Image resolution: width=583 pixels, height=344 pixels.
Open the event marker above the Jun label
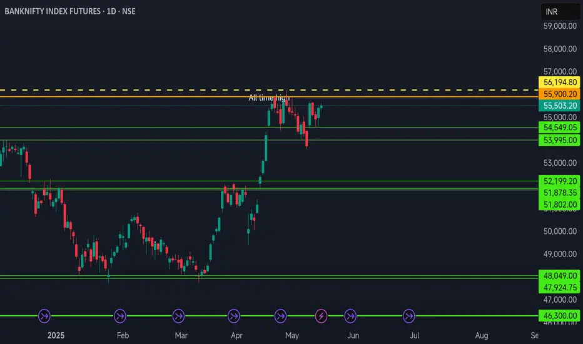[x=350, y=316]
